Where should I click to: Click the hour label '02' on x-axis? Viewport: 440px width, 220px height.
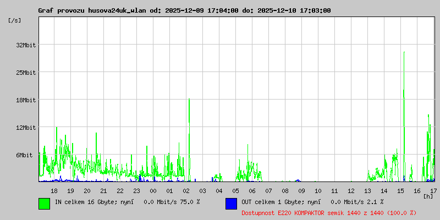coord(186,191)
